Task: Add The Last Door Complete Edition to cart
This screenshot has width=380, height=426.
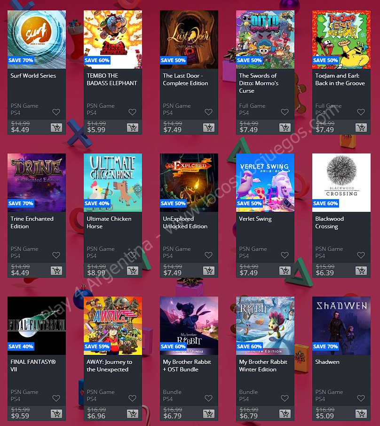Action: [209, 128]
